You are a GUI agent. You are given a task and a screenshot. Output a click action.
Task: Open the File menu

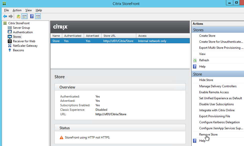tap(6, 10)
